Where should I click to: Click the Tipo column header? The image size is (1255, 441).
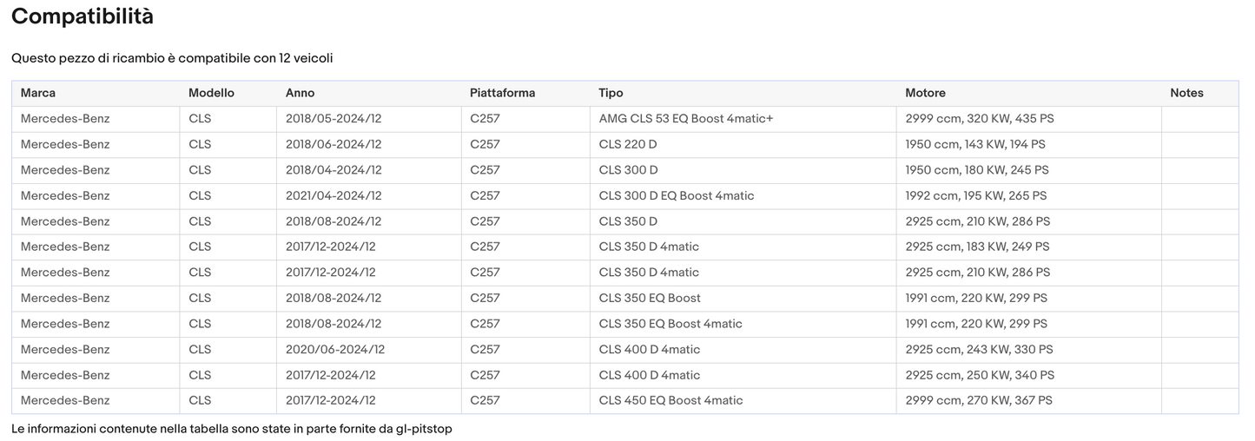coord(611,93)
